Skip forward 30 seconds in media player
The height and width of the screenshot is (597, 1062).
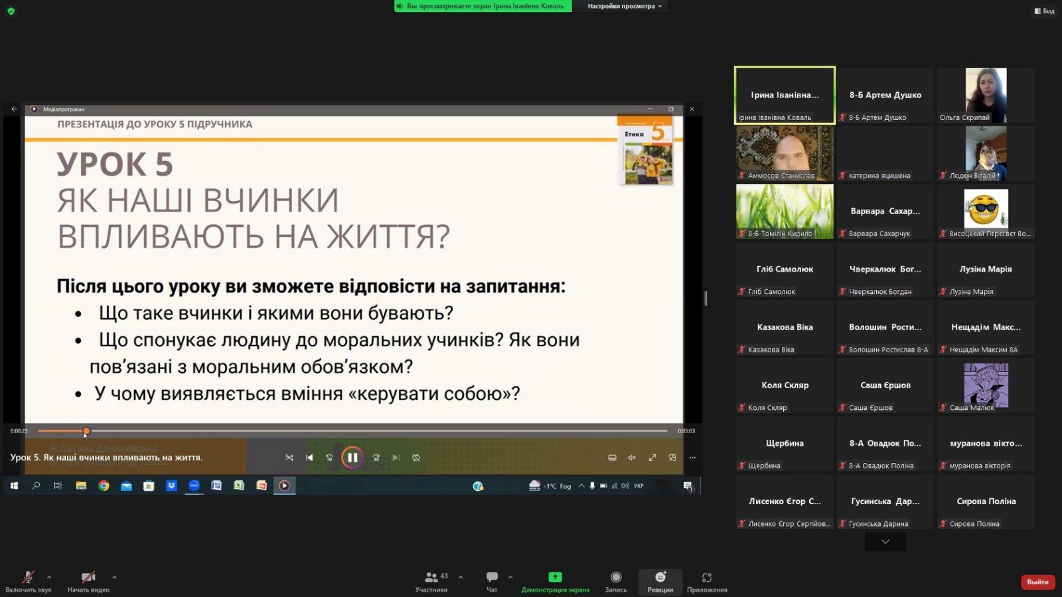(376, 458)
